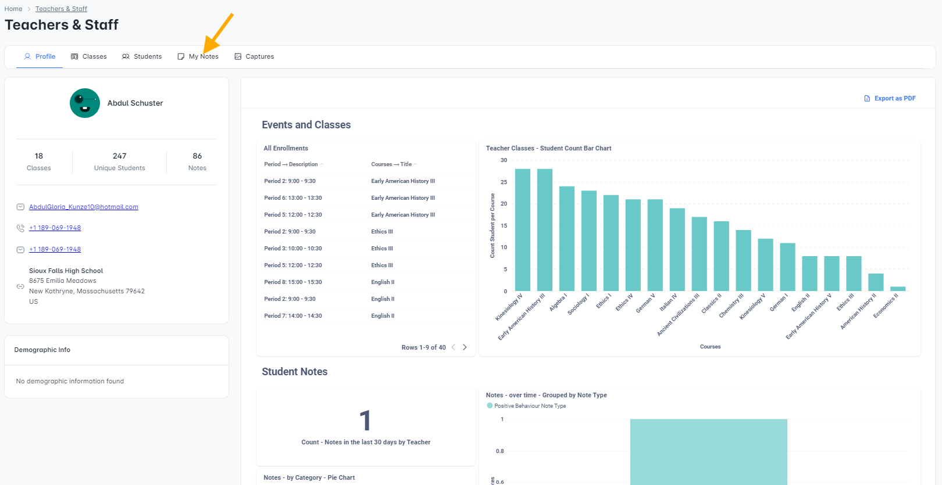Click the phone handset icon
The width and height of the screenshot is (942, 485).
click(20, 228)
